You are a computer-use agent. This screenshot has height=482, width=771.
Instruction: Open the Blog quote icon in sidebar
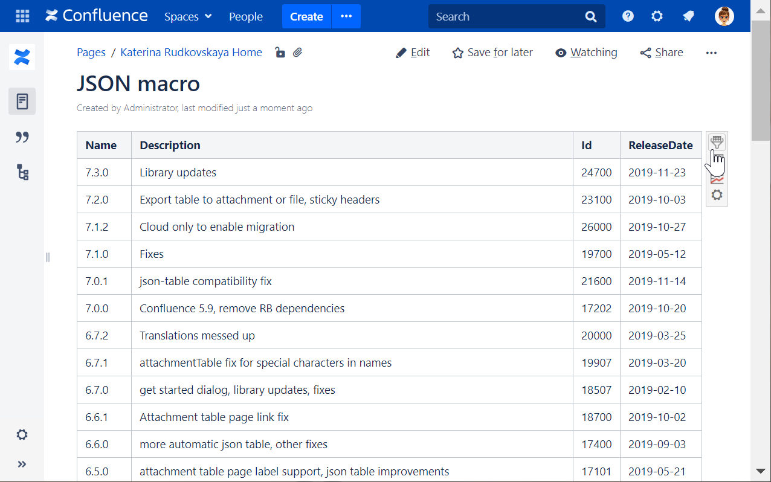coord(22,137)
